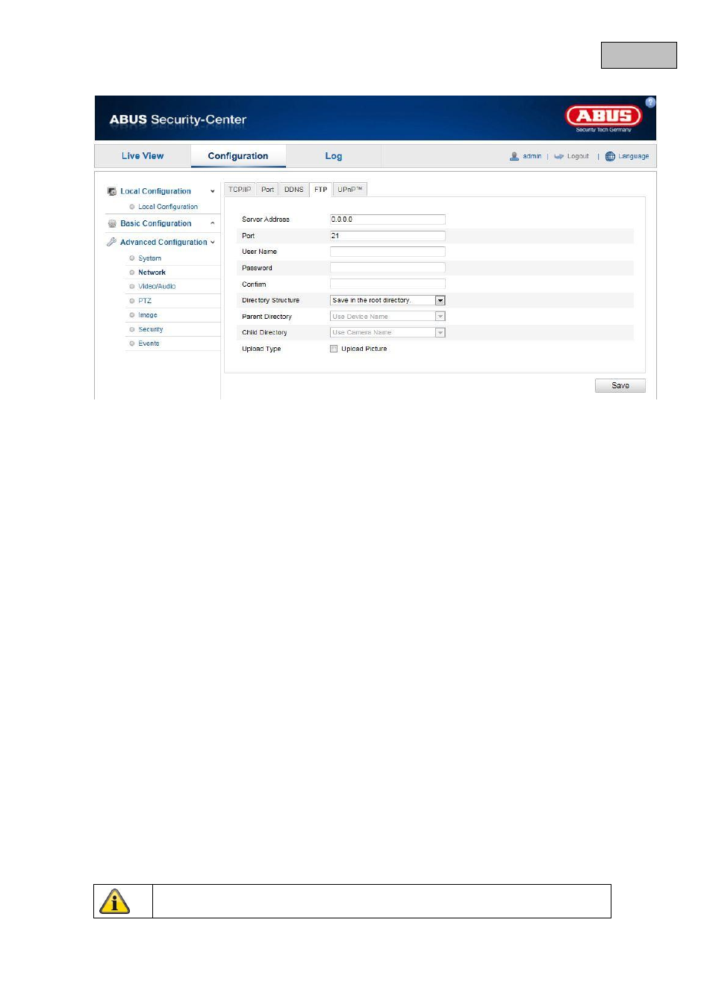Collapse the Local Configuration section arrow
713x1008 pixels.
coord(213,191)
